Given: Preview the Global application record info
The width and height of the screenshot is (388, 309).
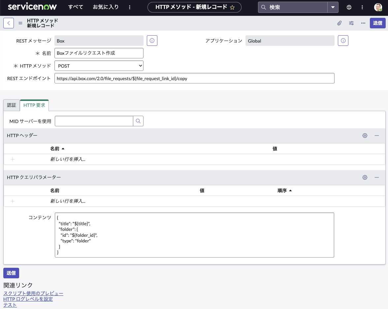Looking at the screenshot, I should pos(343,40).
